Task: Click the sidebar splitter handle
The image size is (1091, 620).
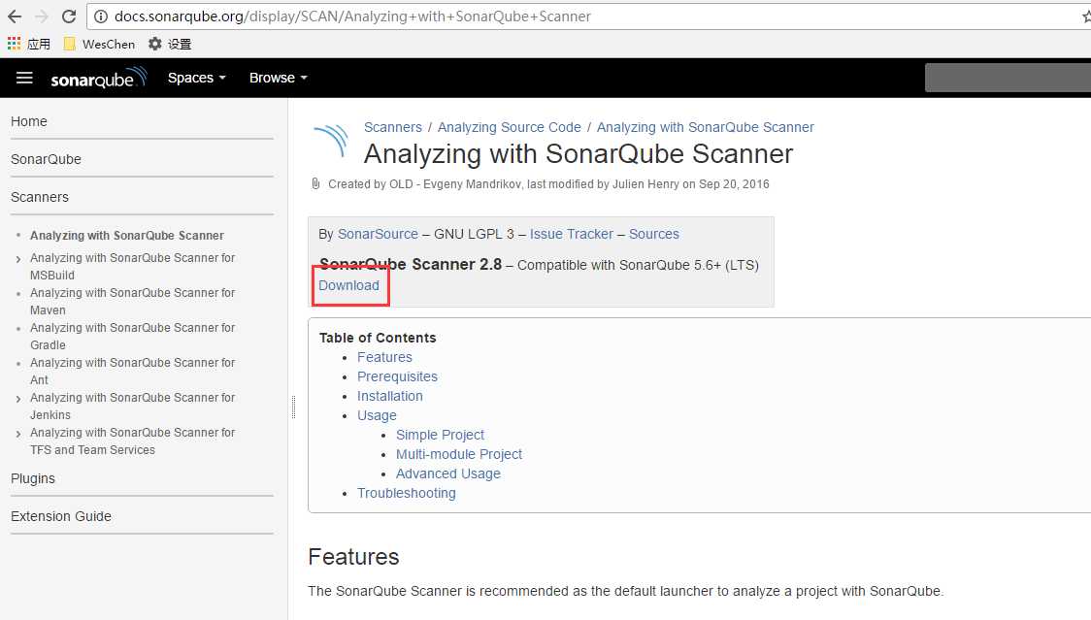Action: pyautogui.click(x=294, y=408)
